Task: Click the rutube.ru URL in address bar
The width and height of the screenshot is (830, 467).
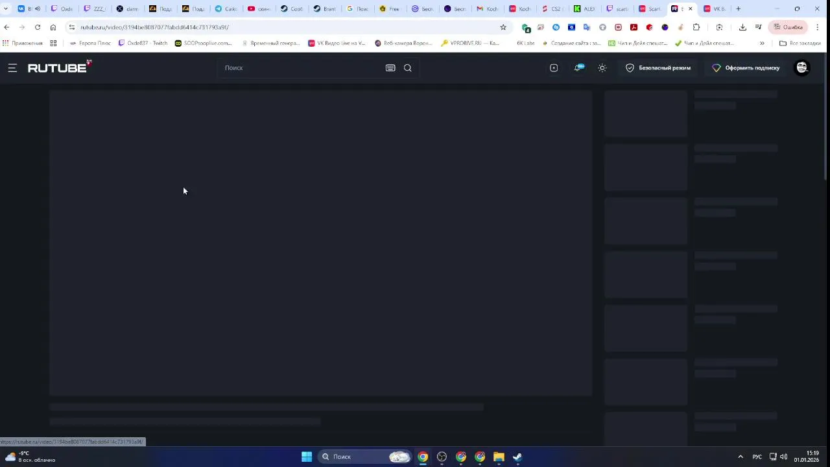Action: (154, 27)
